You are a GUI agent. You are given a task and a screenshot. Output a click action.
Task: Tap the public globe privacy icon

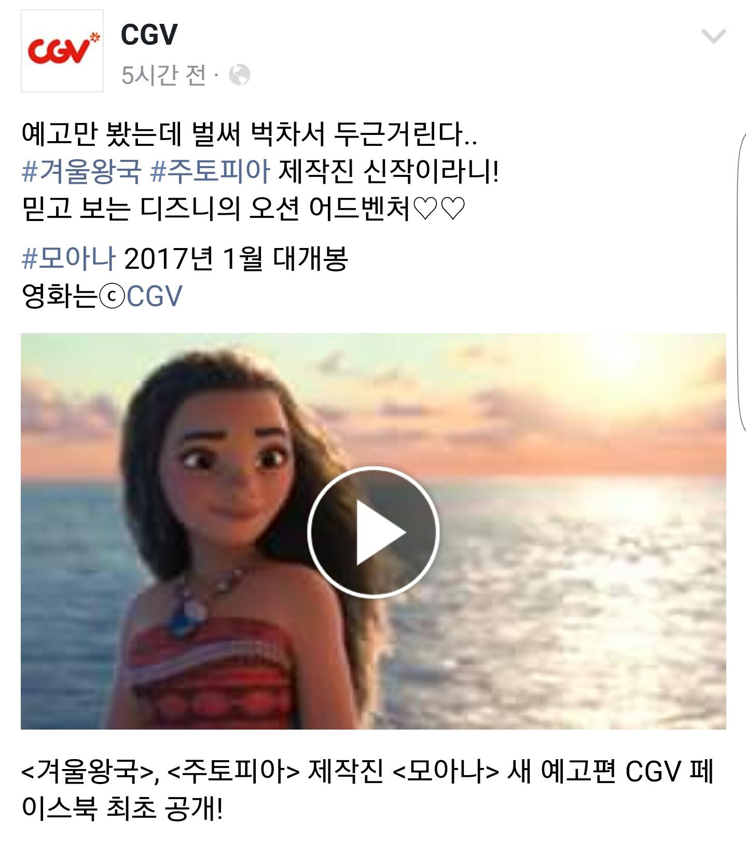tap(240, 75)
